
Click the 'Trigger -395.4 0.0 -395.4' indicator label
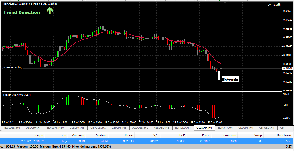pos(17,95)
